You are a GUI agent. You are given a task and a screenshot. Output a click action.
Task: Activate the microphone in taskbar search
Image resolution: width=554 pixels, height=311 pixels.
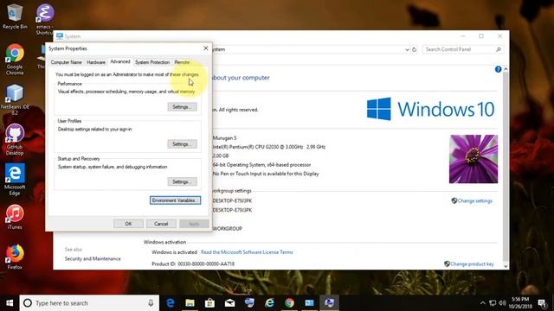coord(151,303)
